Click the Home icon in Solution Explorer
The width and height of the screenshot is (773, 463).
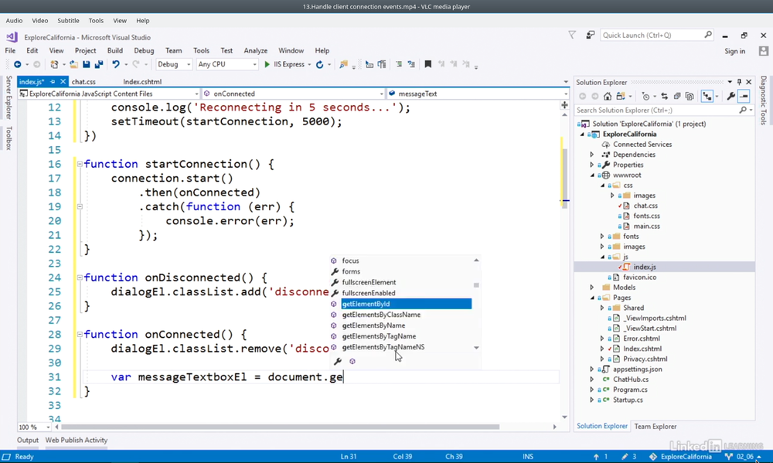click(608, 97)
